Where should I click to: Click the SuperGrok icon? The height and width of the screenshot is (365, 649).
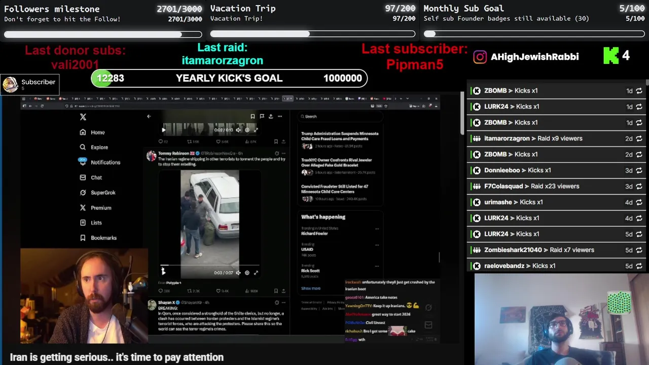[x=83, y=193]
